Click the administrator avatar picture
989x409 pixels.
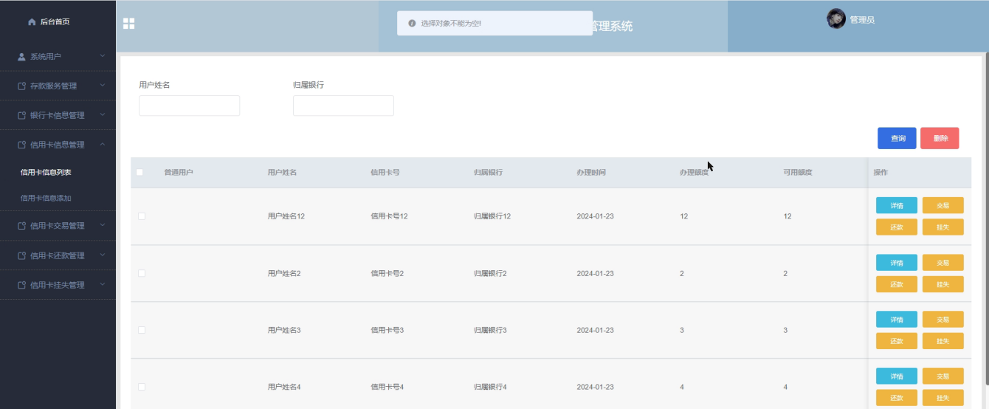click(x=836, y=19)
